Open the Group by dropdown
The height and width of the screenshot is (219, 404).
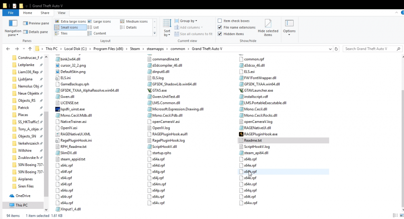coord(186,21)
